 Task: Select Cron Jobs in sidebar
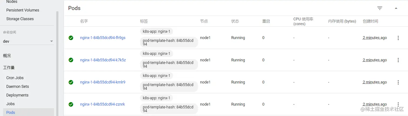click(15, 78)
